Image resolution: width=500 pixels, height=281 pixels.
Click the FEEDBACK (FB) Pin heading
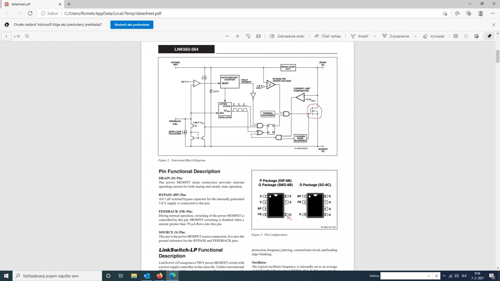point(176,211)
